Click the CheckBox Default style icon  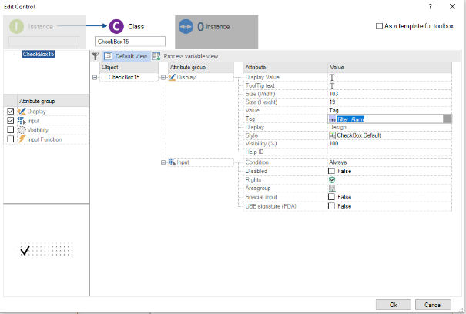pos(332,135)
